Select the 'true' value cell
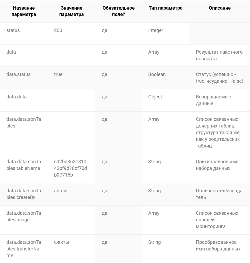 [58, 74]
